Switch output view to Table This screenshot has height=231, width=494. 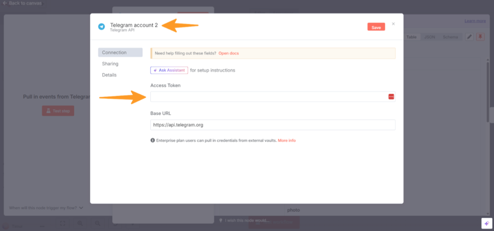click(x=411, y=37)
